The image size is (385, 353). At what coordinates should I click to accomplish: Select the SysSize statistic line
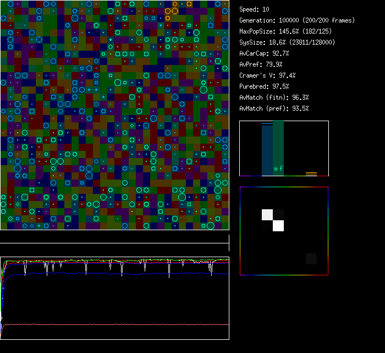[287, 42]
